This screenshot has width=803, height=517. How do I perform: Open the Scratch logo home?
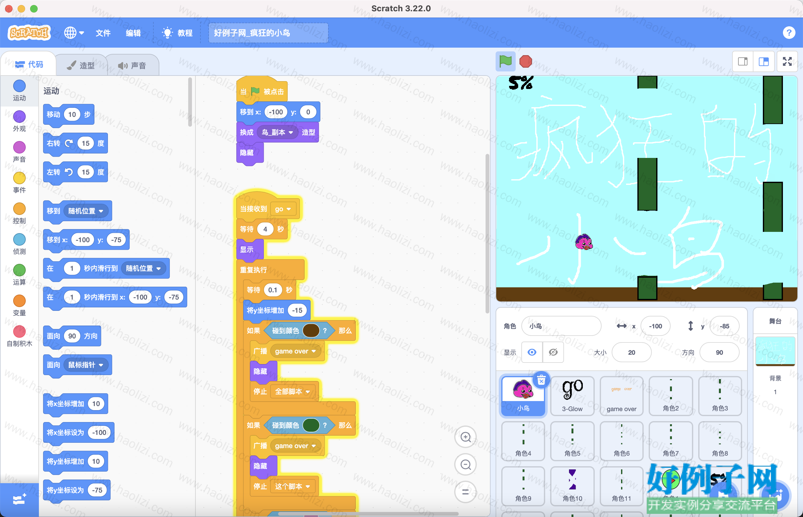(29, 33)
